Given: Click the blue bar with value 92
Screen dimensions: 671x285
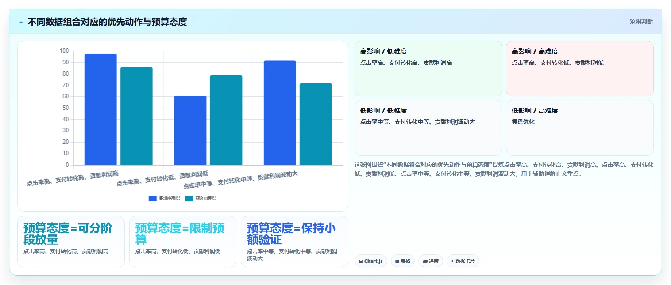Looking at the screenshot, I should click(280, 113).
